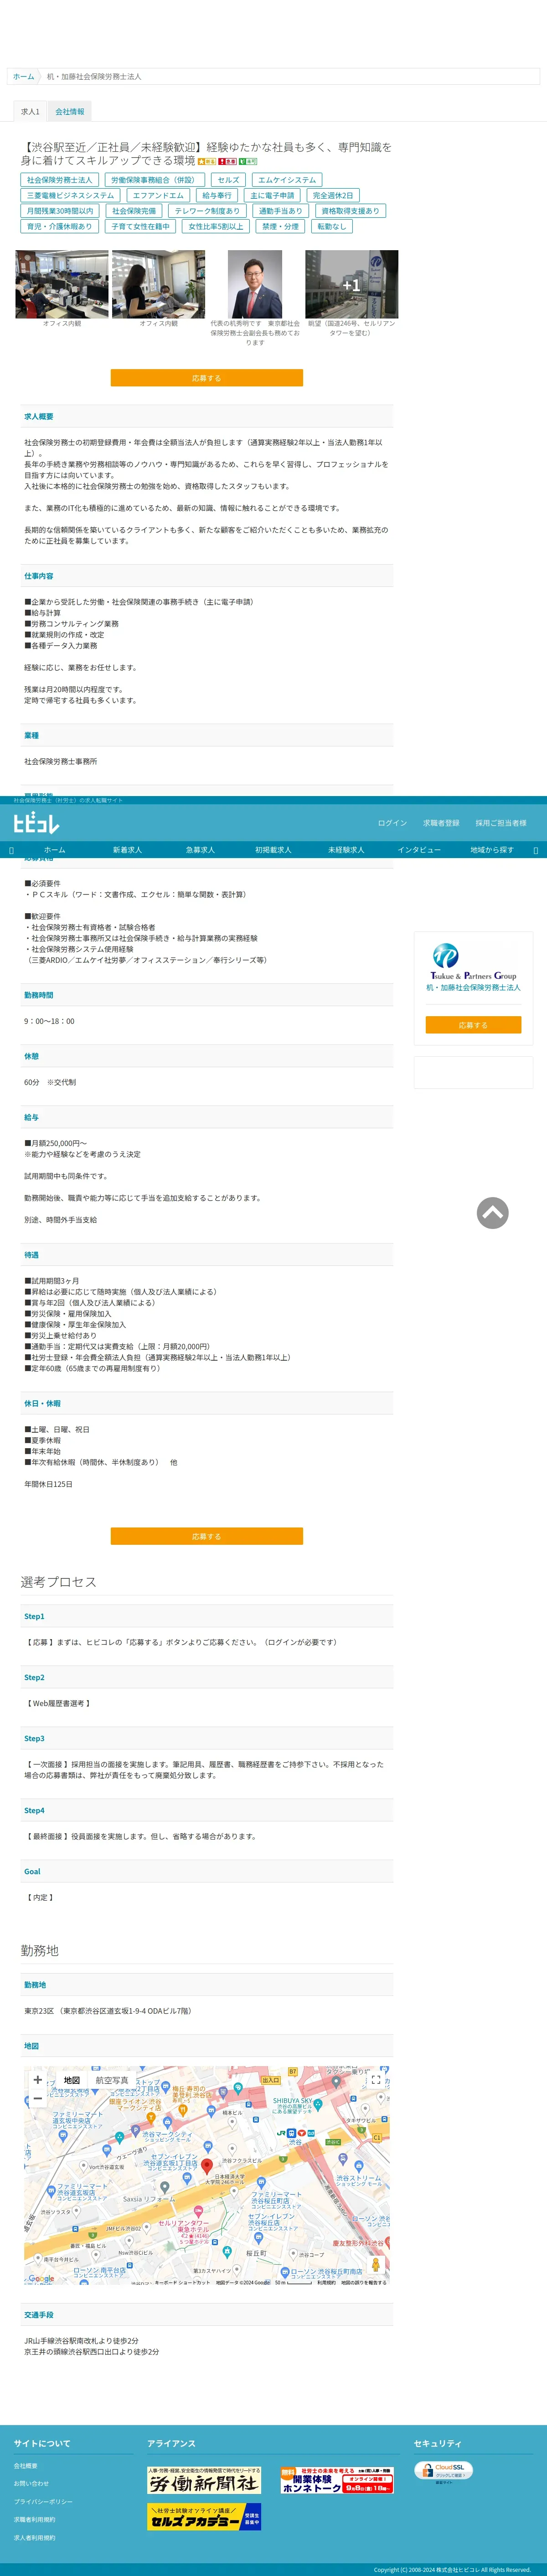The width and height of the screenshot is (547, 2576).
Task: Open the 急募求人 nav item
Action: click(200, 850)
